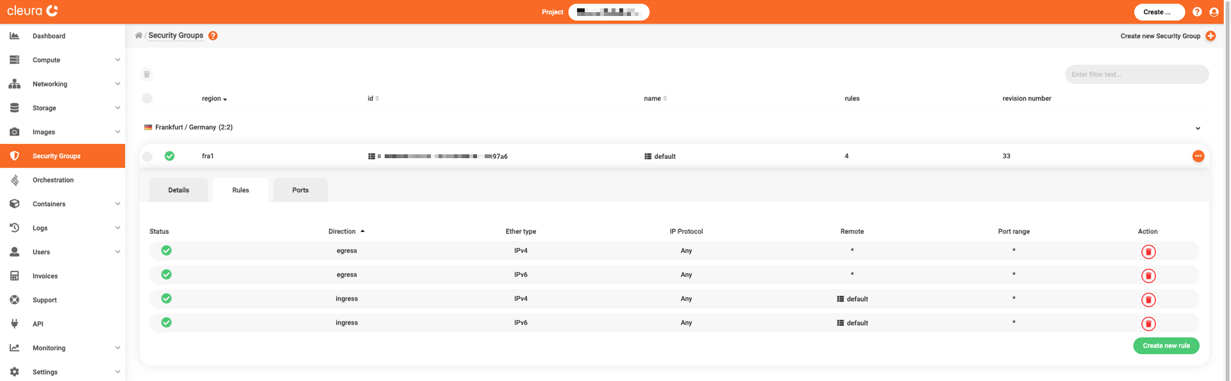Go to home via breadcrumb house icon
The width and height of the screenshot is (1231, 381).
click(x=138, y=36)
